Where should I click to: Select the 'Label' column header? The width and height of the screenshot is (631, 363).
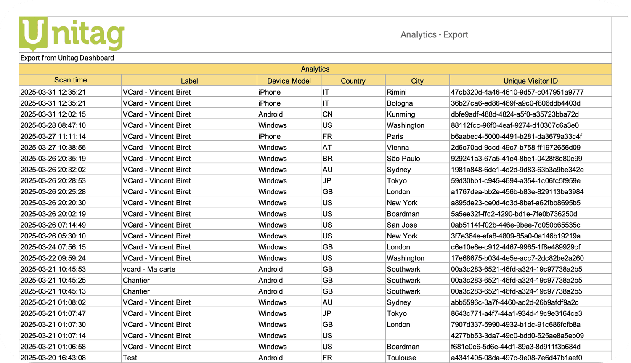point(189,81)
